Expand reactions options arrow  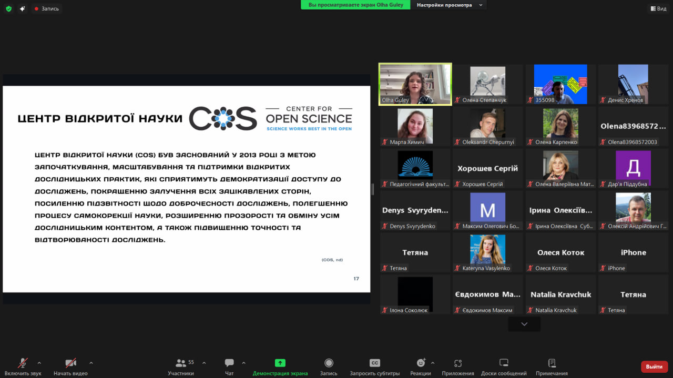pyautogui.click(x=433, y=362)
